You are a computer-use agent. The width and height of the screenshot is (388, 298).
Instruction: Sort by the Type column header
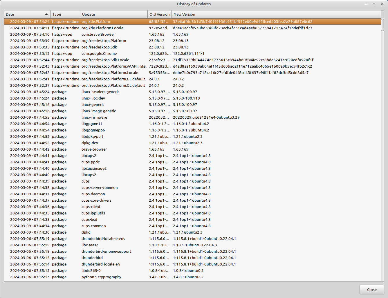click(66, 14)
